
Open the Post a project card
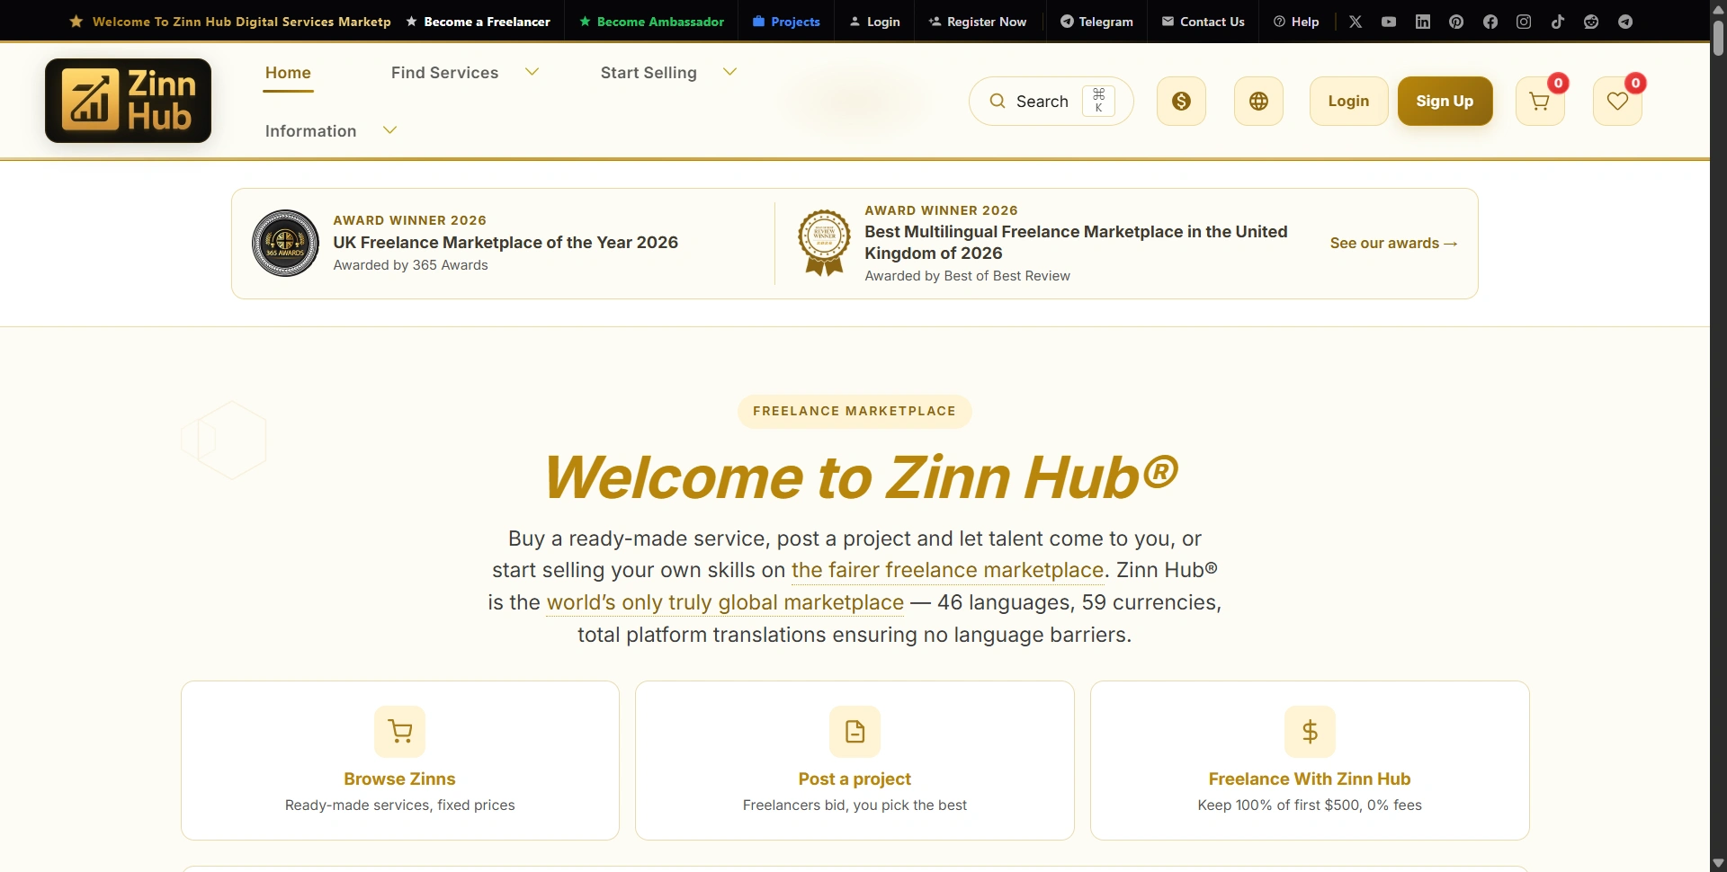click(x=855, y=760)
